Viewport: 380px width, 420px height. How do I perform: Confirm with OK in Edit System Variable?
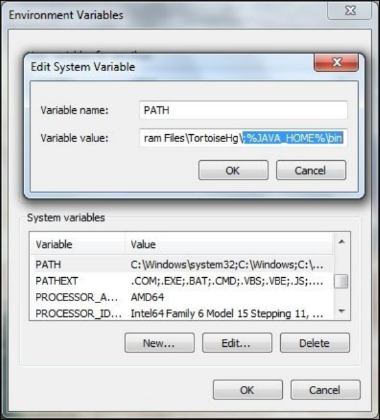tap(234, 170)
